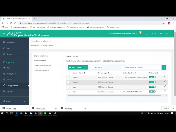176x132 pixels.
Task: Toggle authorized switch for nilesh device
Action: tap(152, 78)
